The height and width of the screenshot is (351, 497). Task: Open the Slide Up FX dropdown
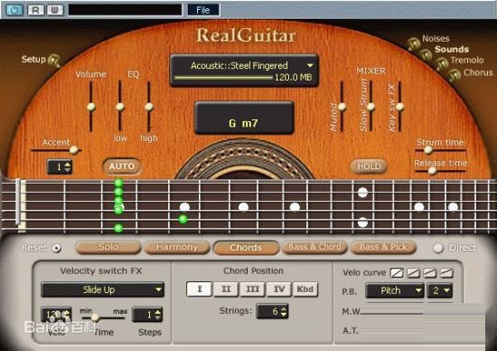(103, 289)
